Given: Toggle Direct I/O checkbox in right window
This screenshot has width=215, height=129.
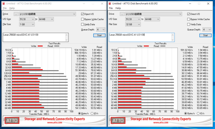Looking at the screenshot, I should point(188,14).
